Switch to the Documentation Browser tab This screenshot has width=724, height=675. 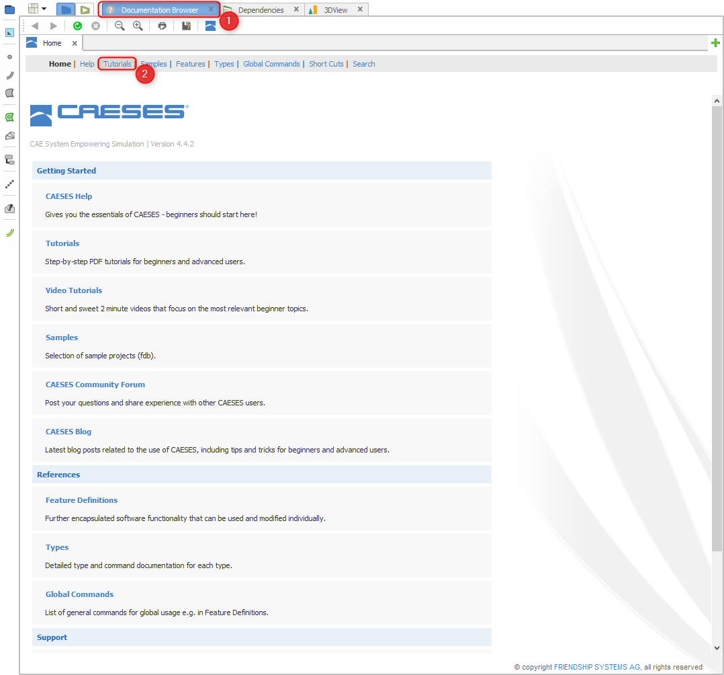point(159,9)
